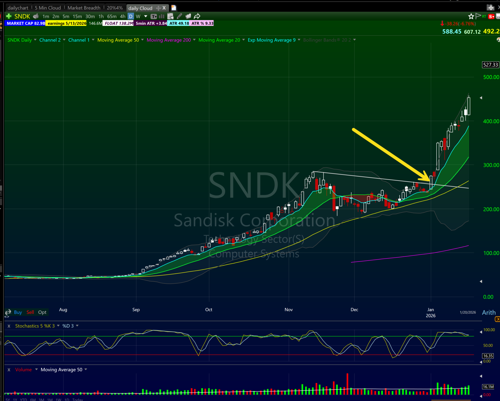
Task: Open the color palette icon at chart edge
Action: click(498, 40)
